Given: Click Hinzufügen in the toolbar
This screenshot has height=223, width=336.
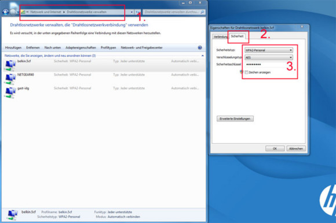Looking at the screenshot, I should [x=13, y=47].
